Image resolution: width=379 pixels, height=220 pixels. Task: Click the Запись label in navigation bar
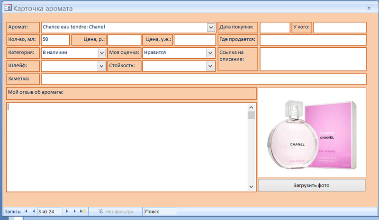(13, 211)
